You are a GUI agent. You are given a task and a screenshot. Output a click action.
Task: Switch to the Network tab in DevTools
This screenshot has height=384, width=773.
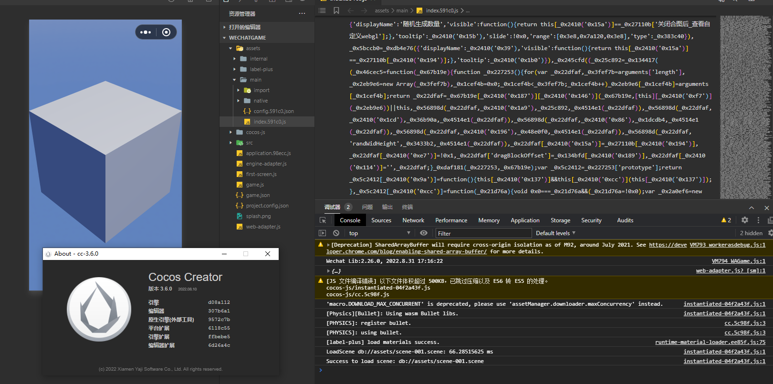[413, 220]
